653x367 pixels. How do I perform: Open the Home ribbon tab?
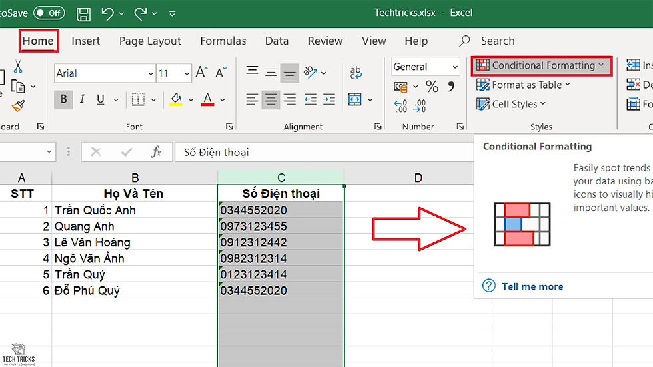[38, 41]
